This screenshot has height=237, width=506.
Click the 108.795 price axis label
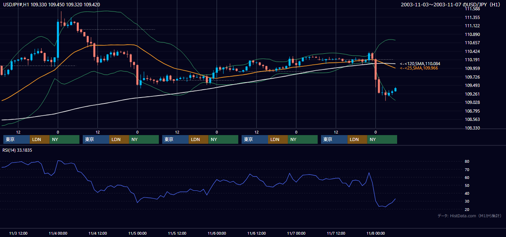472,111
